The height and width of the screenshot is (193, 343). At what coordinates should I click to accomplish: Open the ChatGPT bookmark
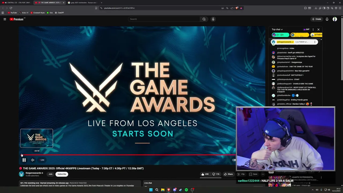(x=59, y=13)
